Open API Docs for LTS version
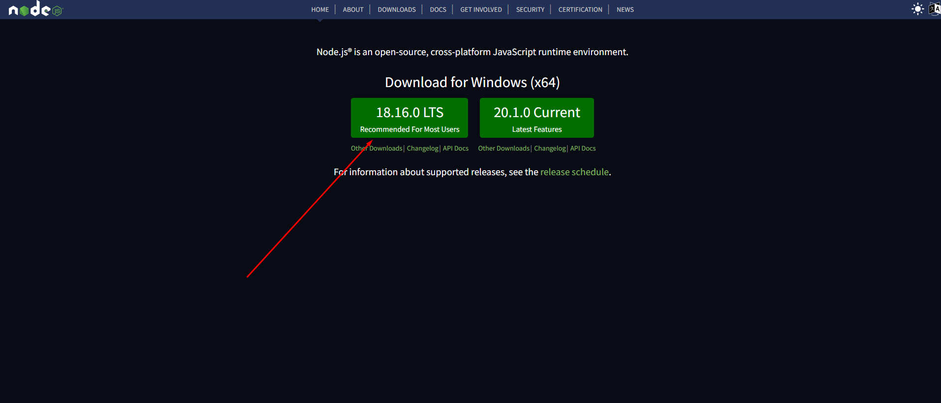Viewport: 941px width, 403px height. (455, 149)
